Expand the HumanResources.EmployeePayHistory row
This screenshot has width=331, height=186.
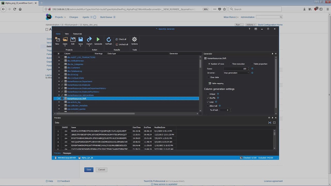[59, 92]
